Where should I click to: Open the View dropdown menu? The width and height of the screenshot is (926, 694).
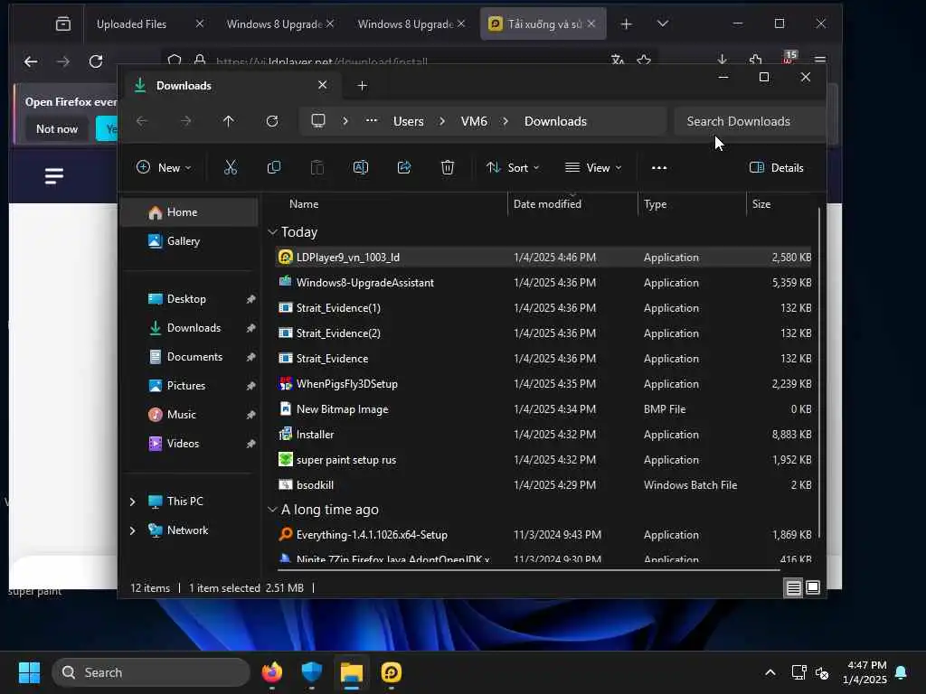pos(593,167)
